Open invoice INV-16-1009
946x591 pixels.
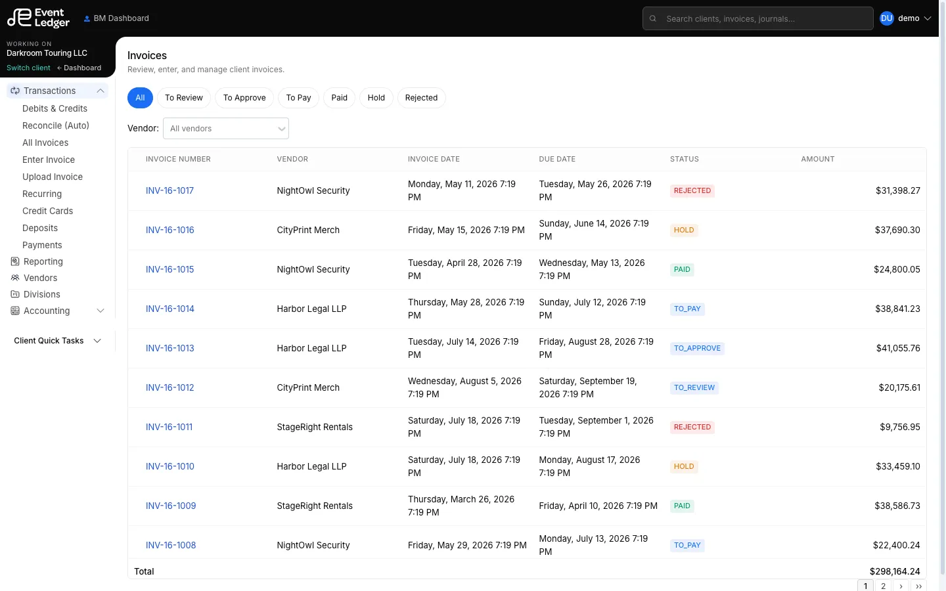tap(171, 506)
